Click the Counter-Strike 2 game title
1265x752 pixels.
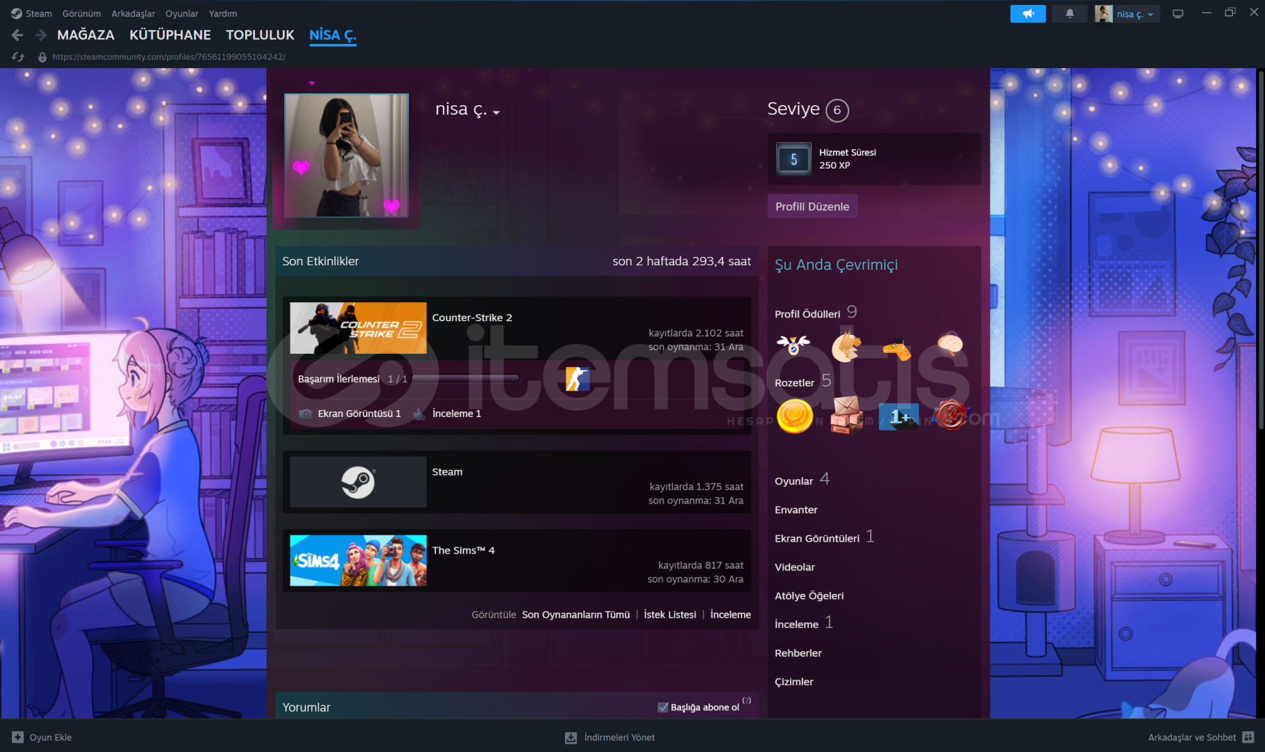coord(472,318)
